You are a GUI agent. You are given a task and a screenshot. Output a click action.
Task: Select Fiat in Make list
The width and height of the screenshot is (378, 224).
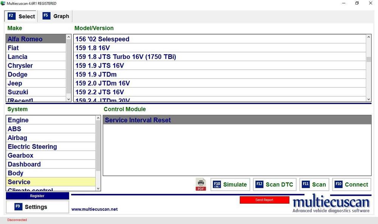coord(36,48)
